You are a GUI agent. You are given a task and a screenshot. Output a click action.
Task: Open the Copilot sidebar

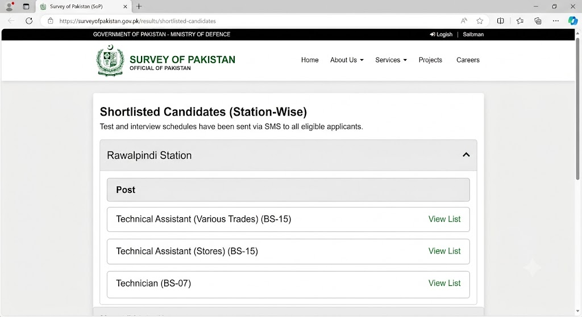[573, 21]
